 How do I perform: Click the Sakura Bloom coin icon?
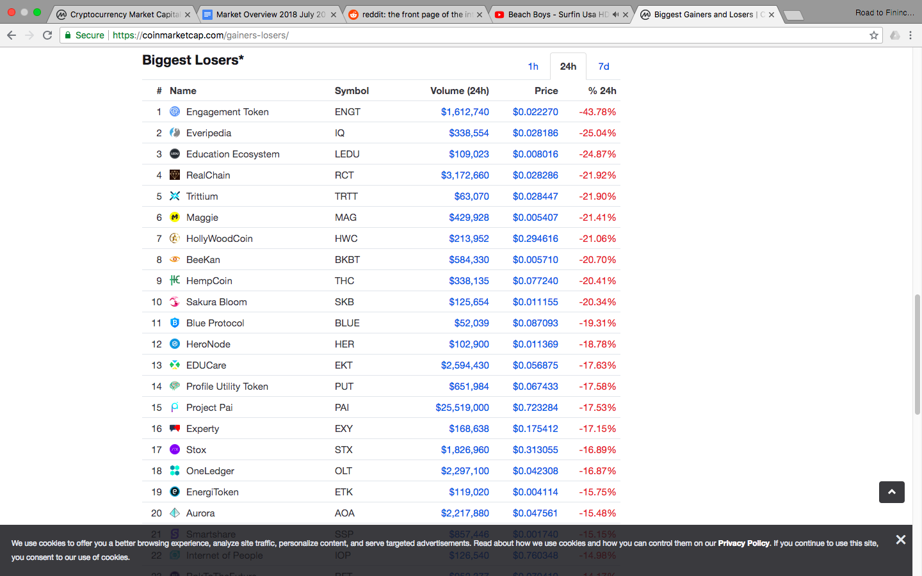point(175,301)
